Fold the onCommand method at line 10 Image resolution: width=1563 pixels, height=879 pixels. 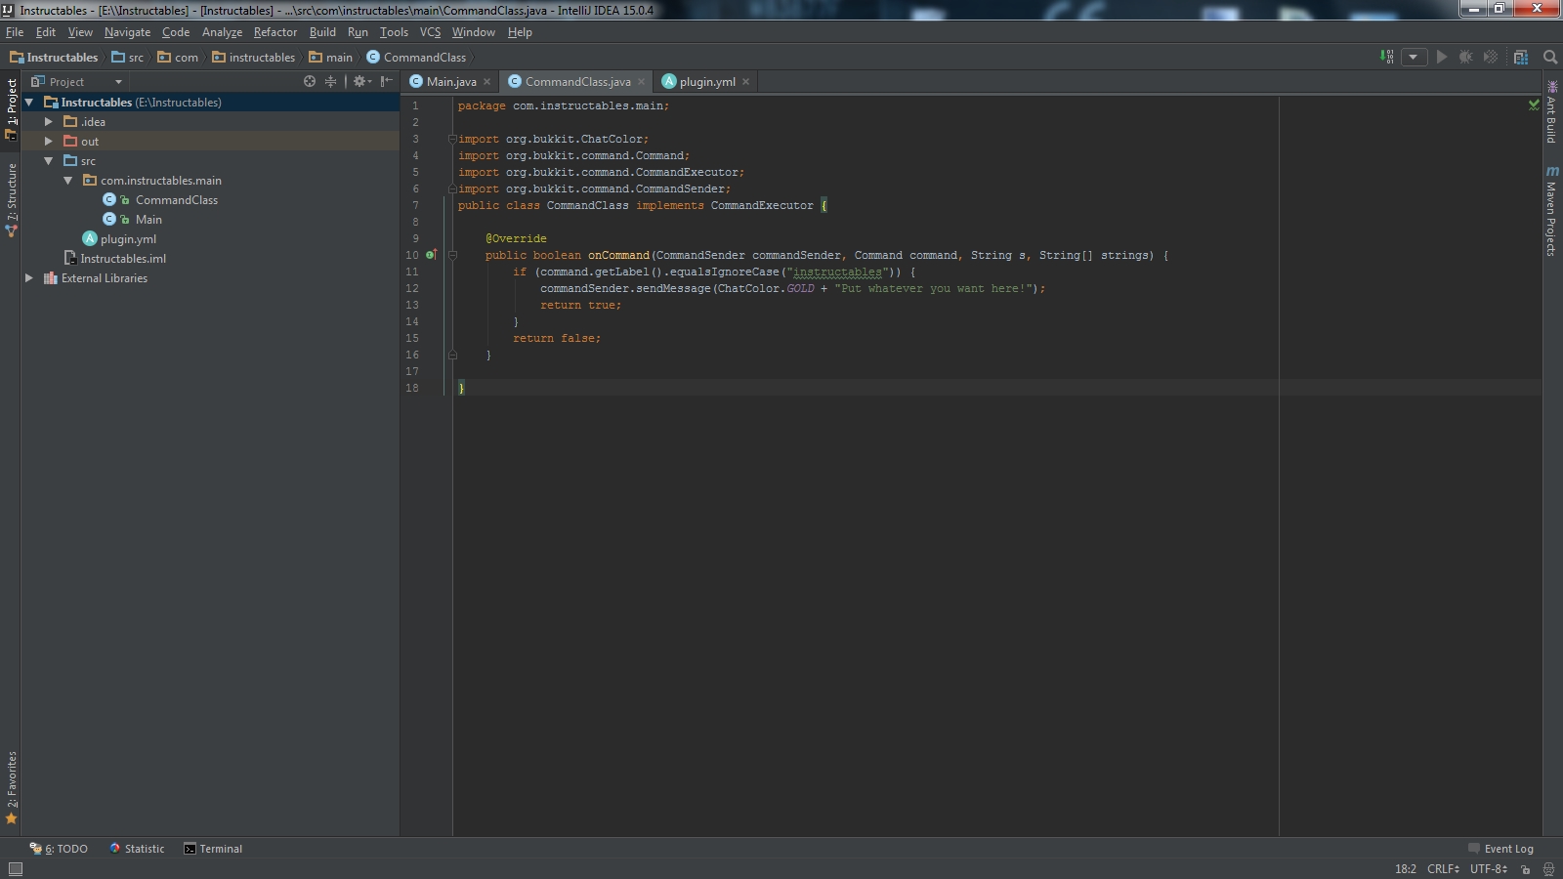tap(452, 255)
